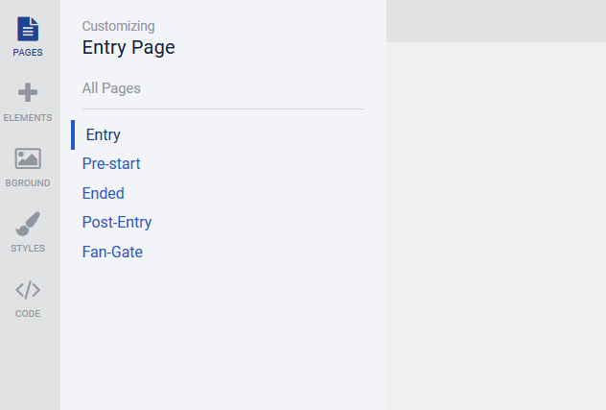Click the gray top bar above canvas

coord(497,21)
